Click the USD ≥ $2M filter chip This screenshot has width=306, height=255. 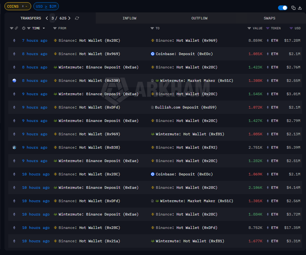(x=46, y=6)
